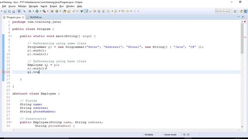Click the Last Edit Location icon
The image size is (248, 139).
123,11
